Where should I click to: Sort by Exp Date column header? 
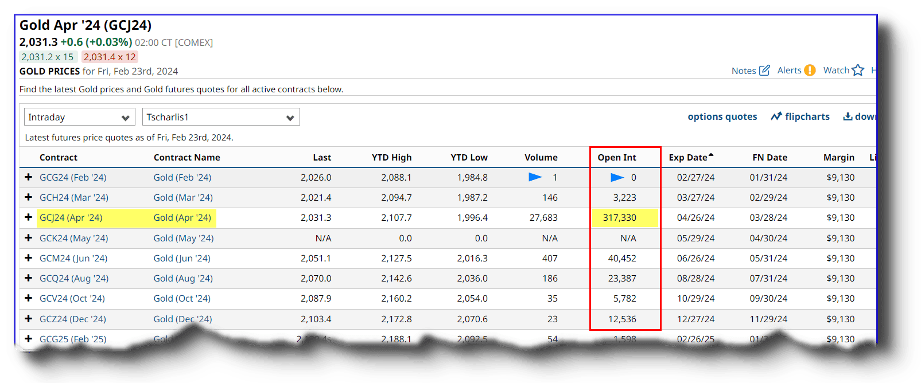[x=688, y=158]
